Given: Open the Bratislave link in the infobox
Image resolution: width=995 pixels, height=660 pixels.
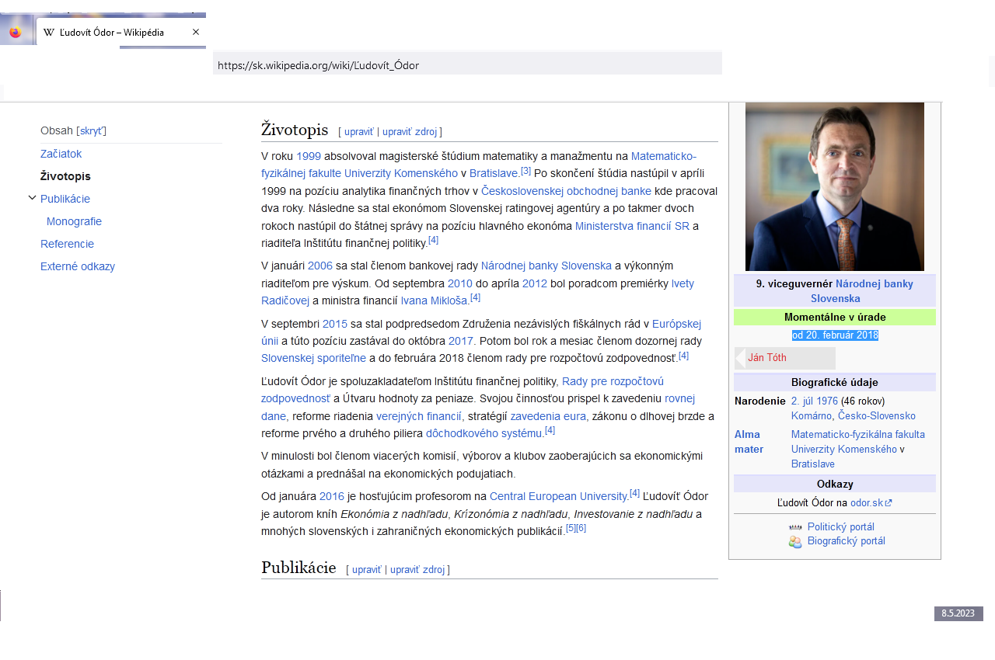Looking at the screenshot, I should [x=813, y=464].
